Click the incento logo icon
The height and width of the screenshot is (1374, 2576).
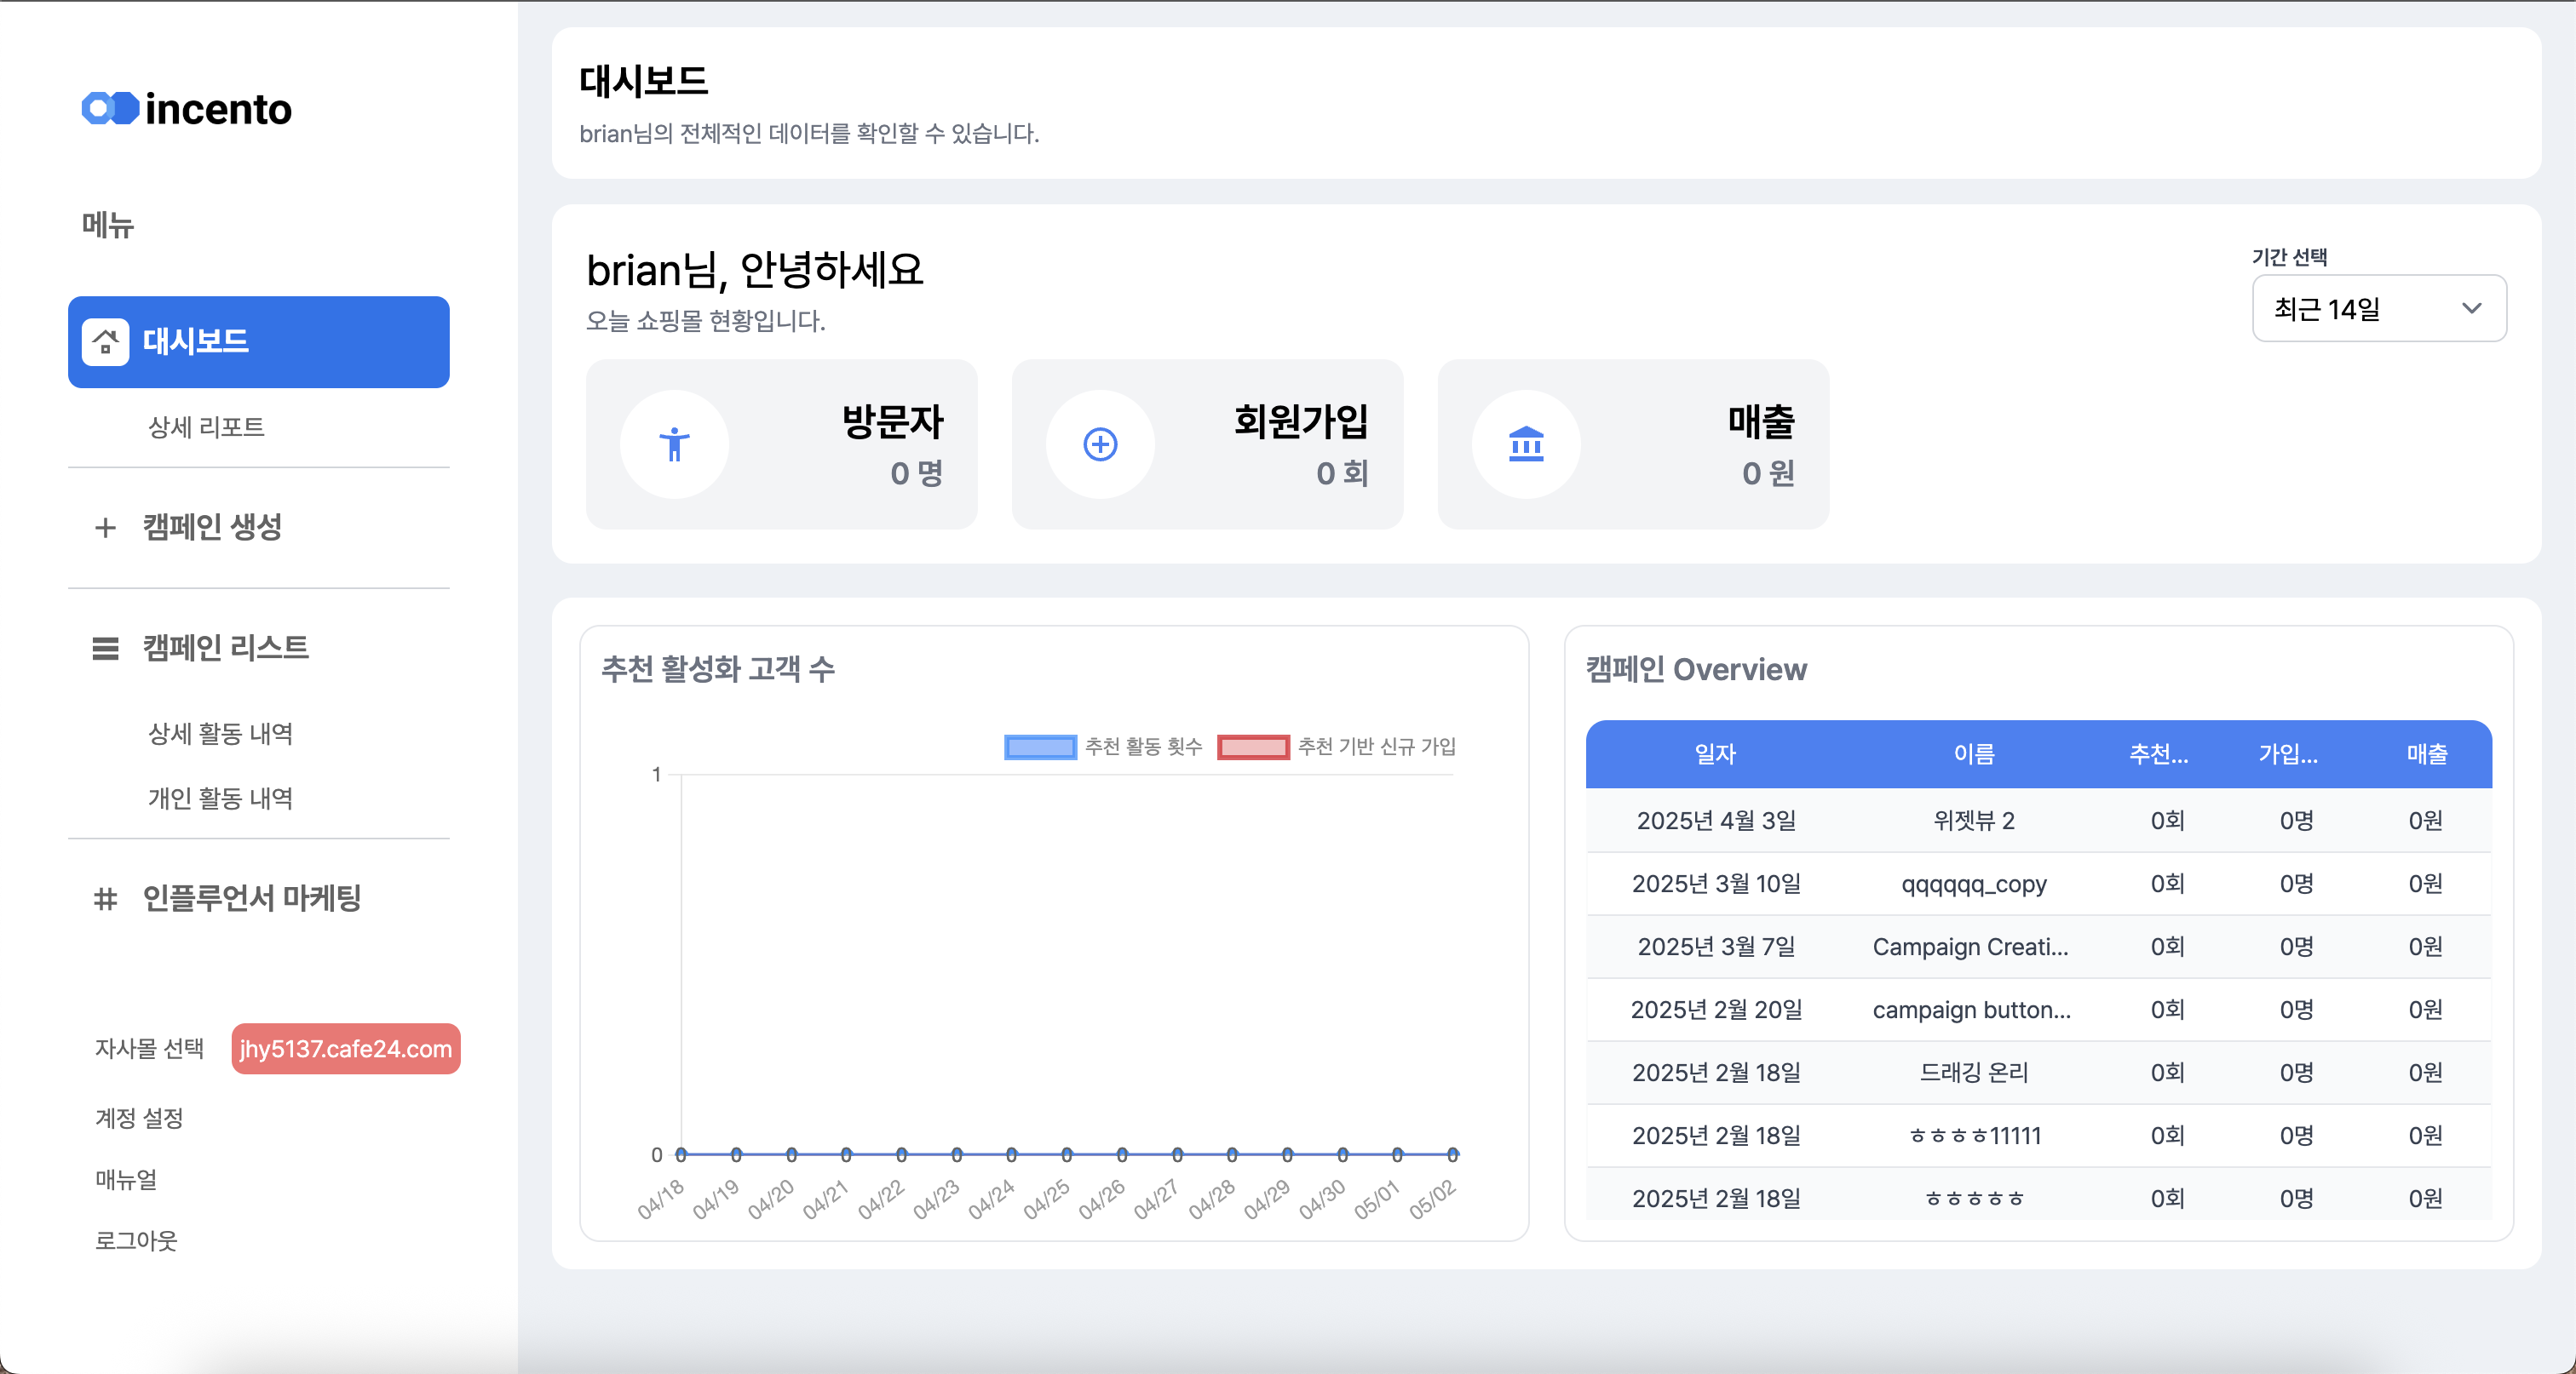110,108
